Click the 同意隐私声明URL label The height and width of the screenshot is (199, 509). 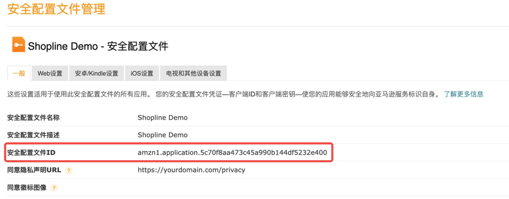click(x=34, y=170)
